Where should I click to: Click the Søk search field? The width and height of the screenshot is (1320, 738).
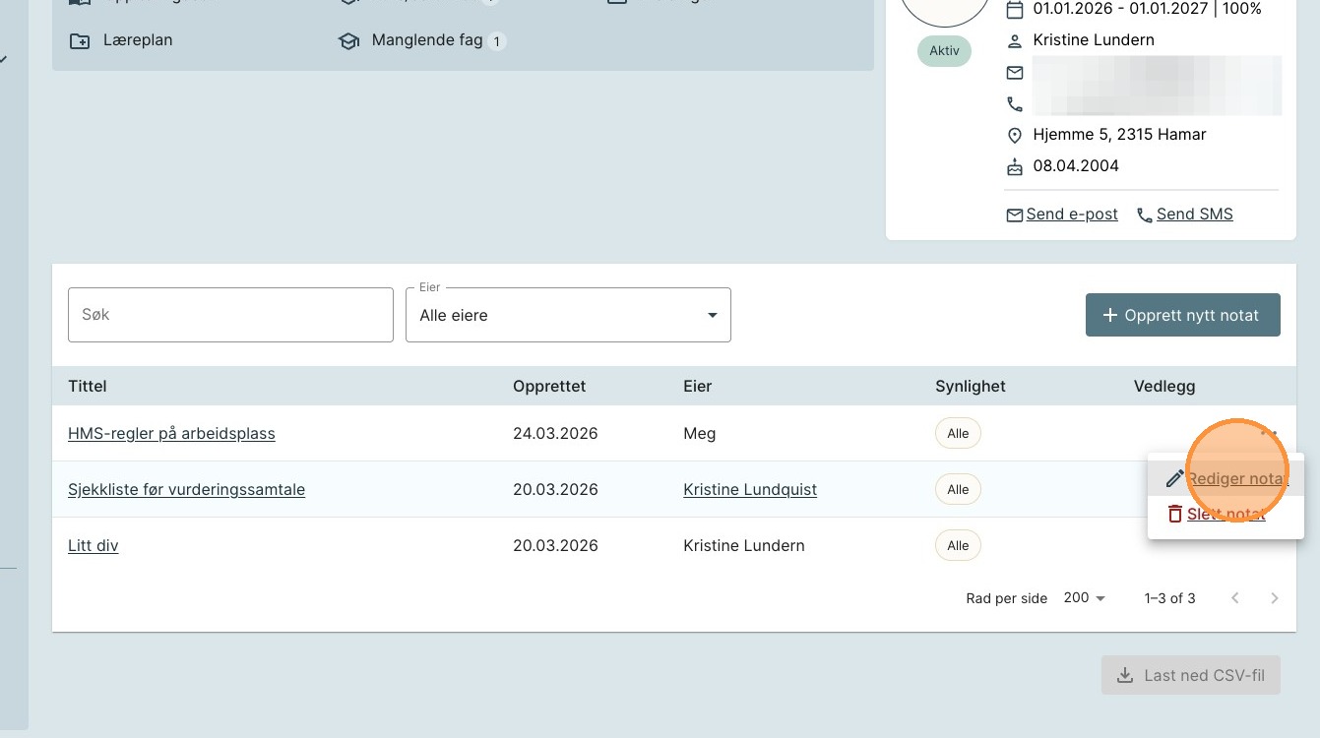coord(230,315)
